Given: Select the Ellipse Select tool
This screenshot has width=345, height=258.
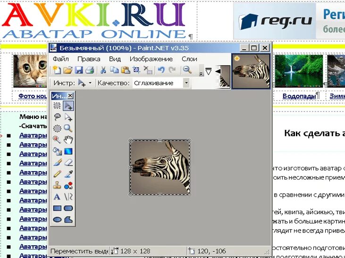Looking at the screenshot, I should tap(57, 128).
